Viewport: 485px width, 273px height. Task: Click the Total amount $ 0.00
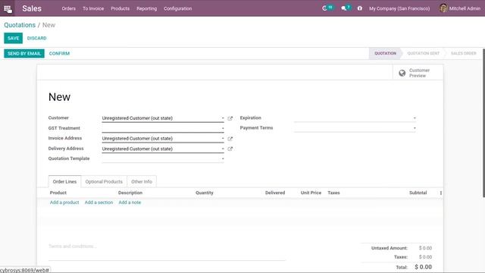point(423,267)
